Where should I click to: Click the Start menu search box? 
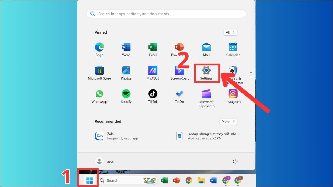coord(166,14)
